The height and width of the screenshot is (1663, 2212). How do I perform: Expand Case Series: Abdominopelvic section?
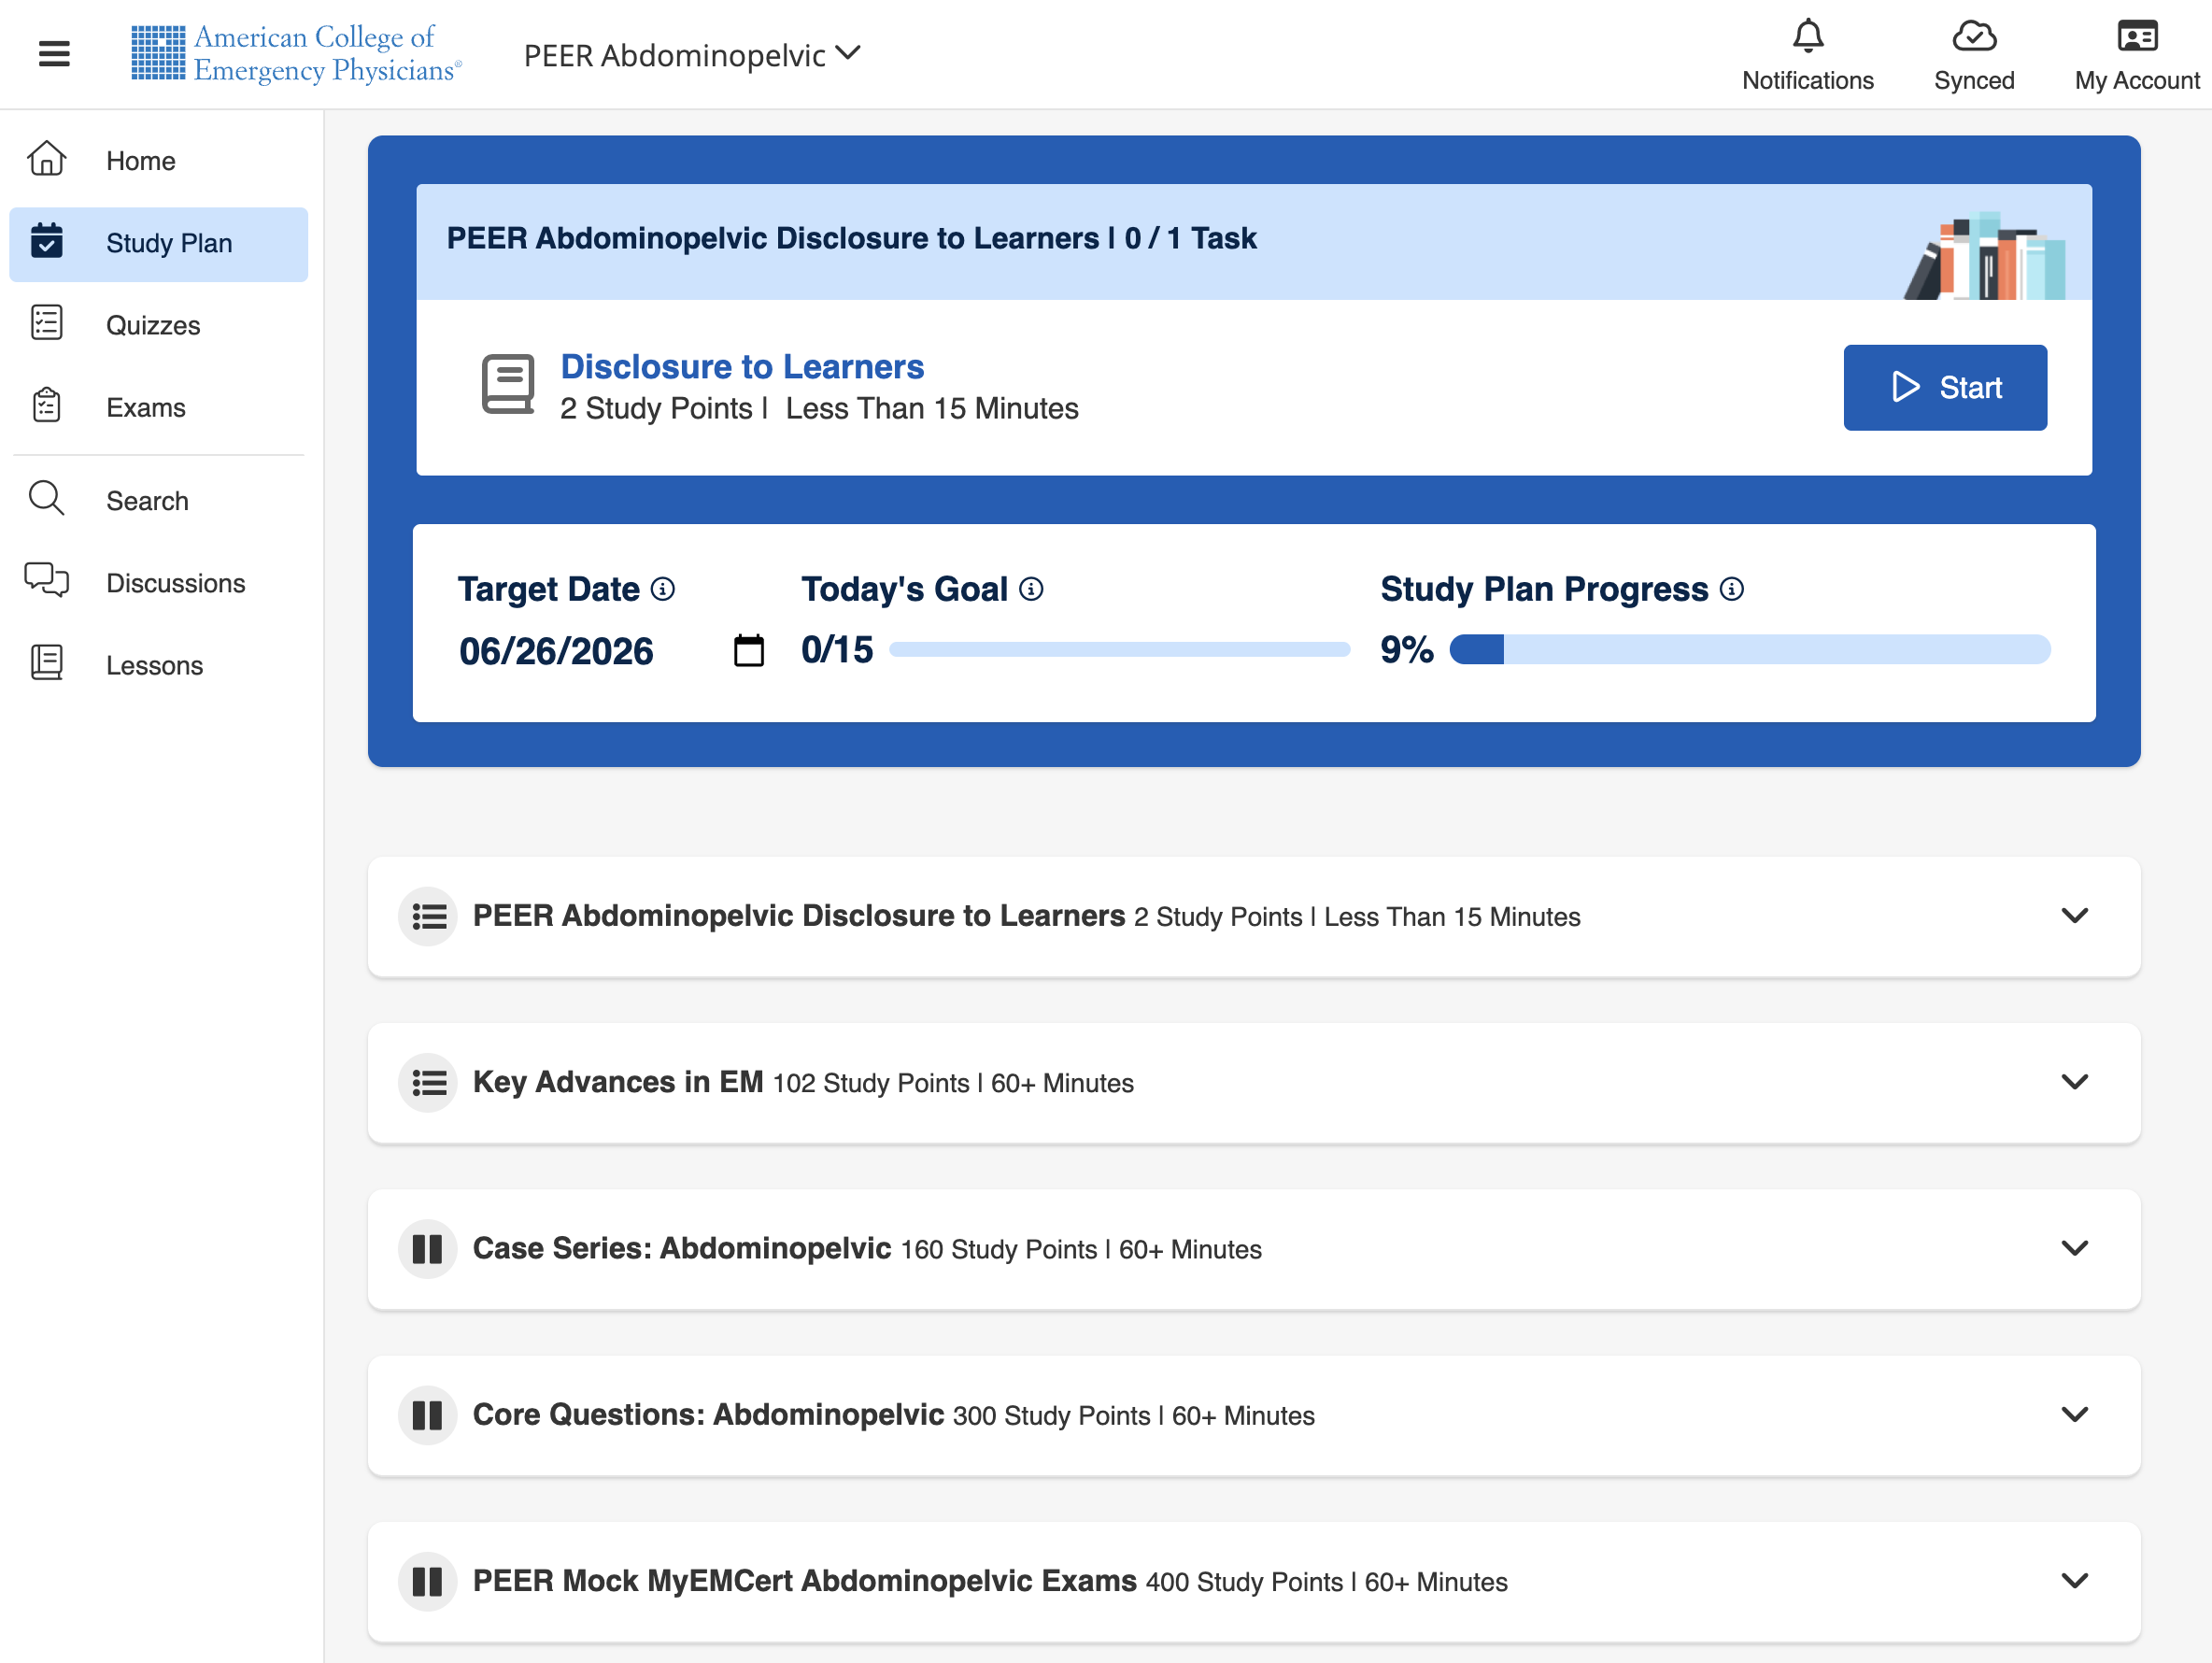(2075, 1248)
